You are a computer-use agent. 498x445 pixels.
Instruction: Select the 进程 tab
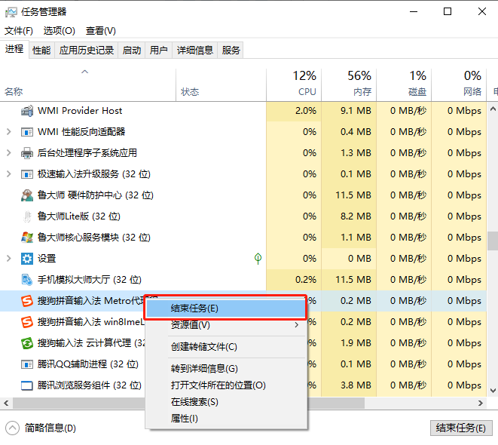click(14, 49)
